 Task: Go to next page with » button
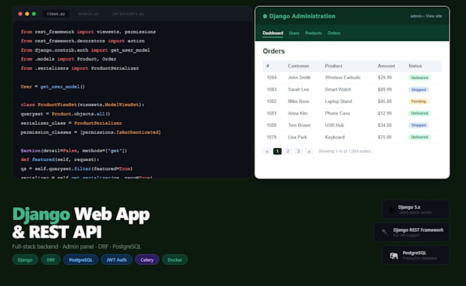309,152
